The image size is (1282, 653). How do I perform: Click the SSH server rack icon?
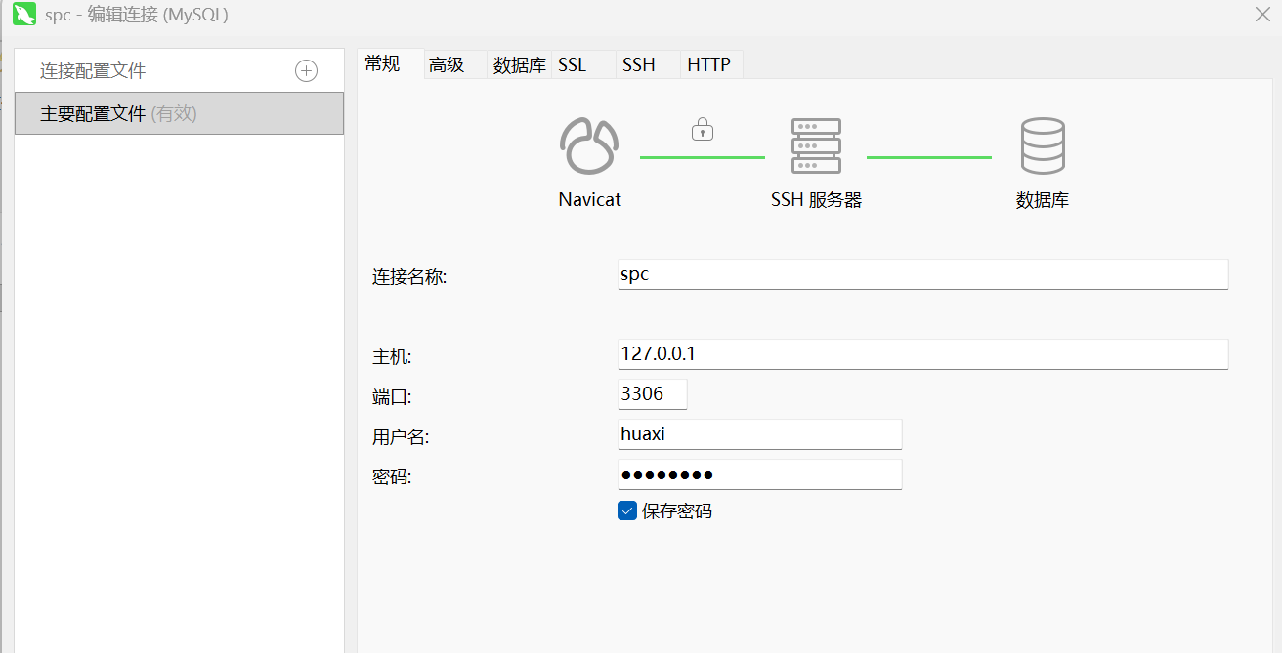click(x=816, y=146)
